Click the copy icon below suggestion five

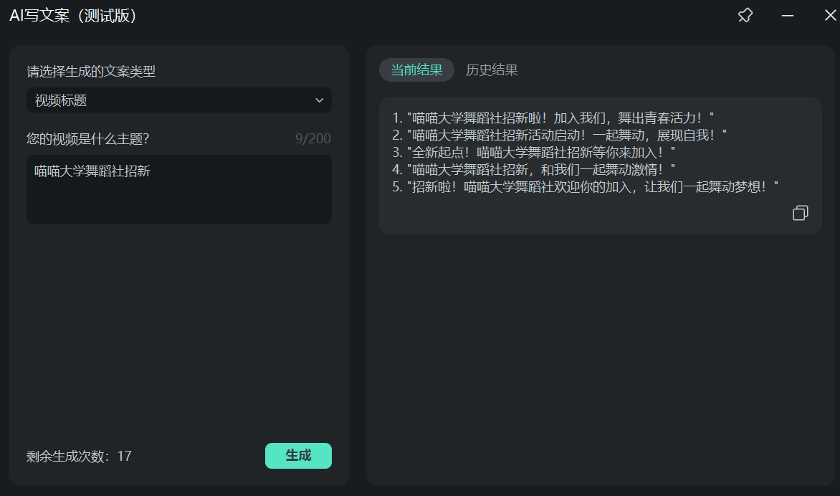(800, 213)
